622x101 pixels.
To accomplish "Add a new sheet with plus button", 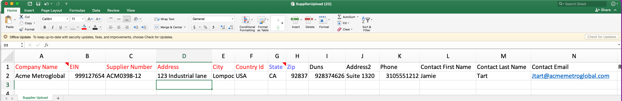I will [58, 98].
